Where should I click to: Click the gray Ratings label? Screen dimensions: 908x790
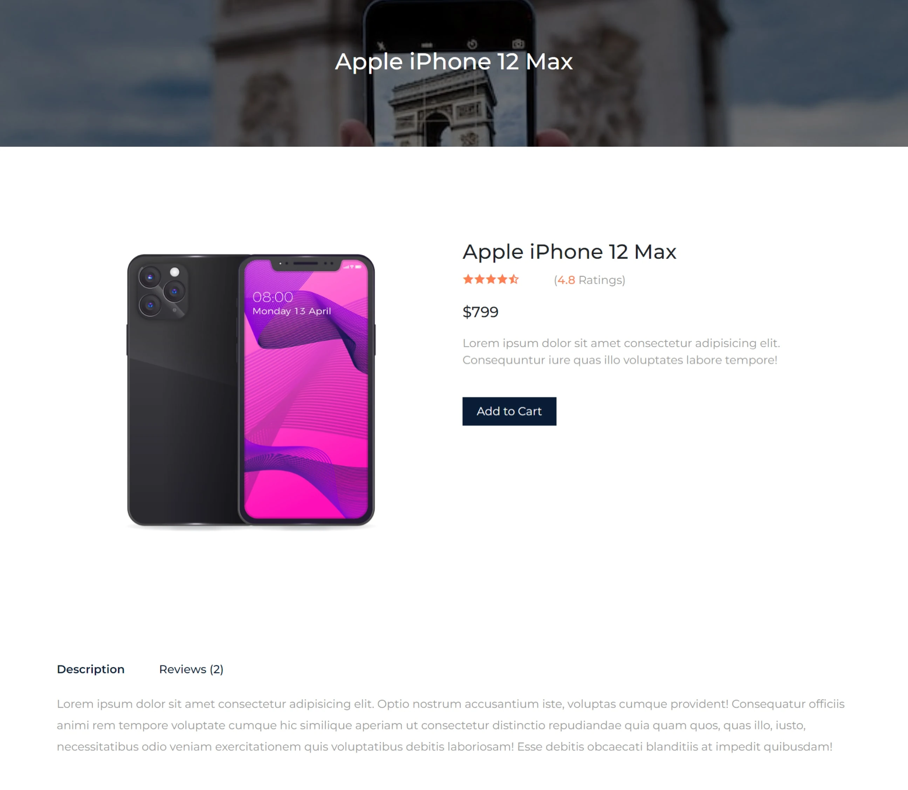tap(600, 280)
